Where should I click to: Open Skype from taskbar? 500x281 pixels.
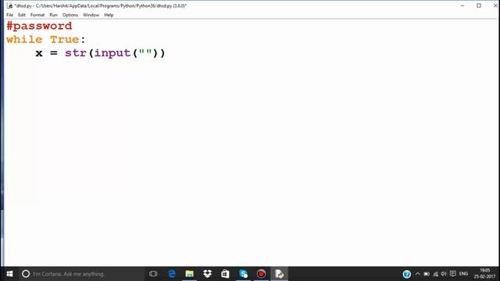243,274
